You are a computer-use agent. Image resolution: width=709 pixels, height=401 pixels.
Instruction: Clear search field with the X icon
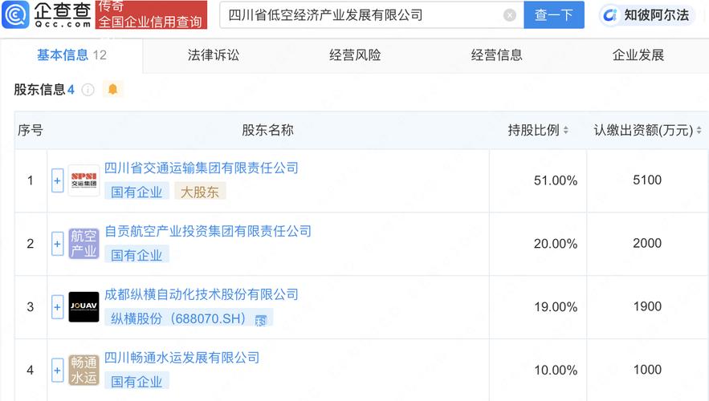pyautogui.click(x=509, y=15)
